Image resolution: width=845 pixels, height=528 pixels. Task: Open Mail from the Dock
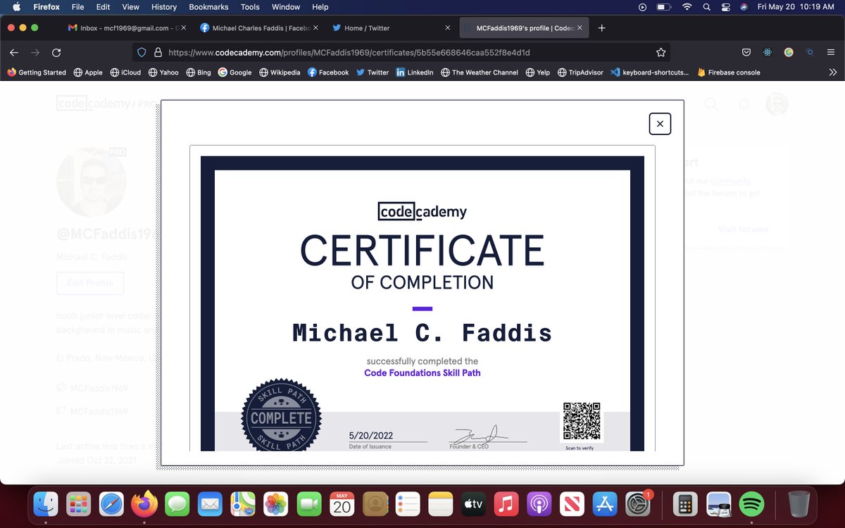tap(211, 504)
